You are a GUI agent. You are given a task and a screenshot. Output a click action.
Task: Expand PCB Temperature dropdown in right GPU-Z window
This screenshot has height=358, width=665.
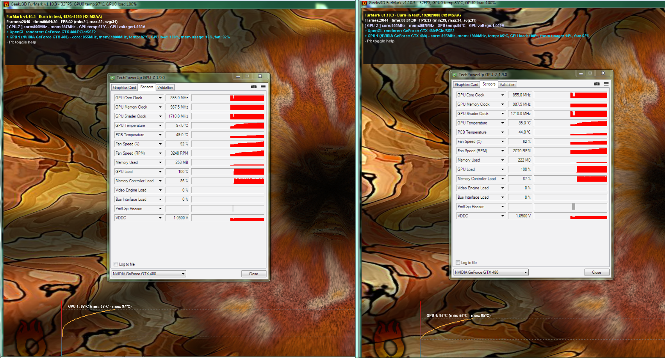click(x=503, y=132)
